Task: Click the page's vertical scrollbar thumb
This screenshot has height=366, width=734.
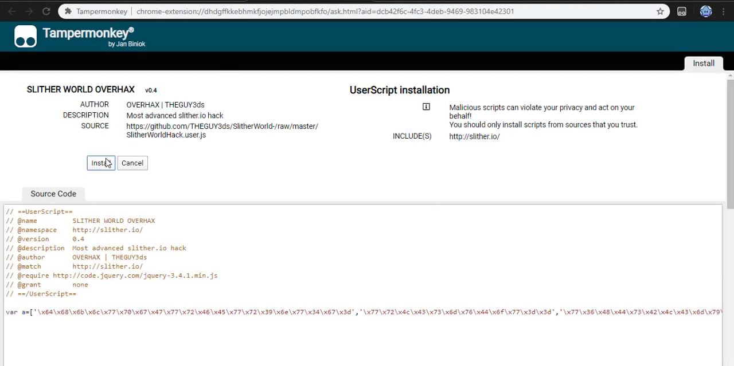Action: coord(730,143)
